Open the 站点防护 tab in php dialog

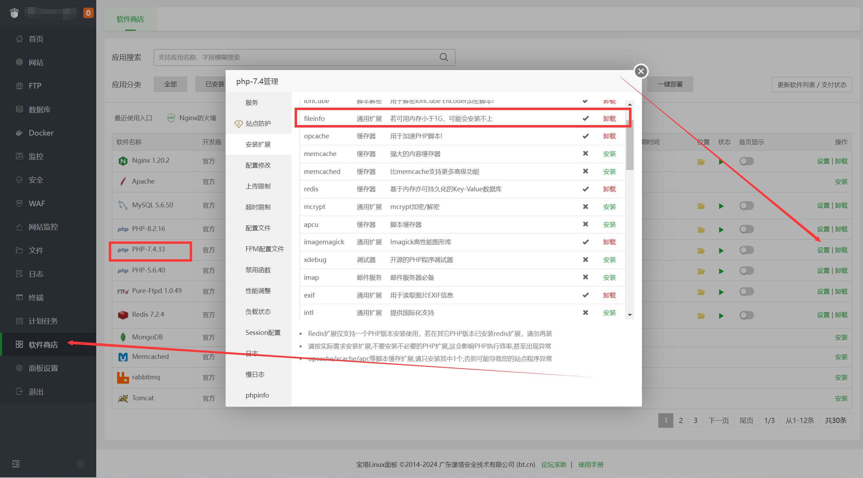pos(258,123)
